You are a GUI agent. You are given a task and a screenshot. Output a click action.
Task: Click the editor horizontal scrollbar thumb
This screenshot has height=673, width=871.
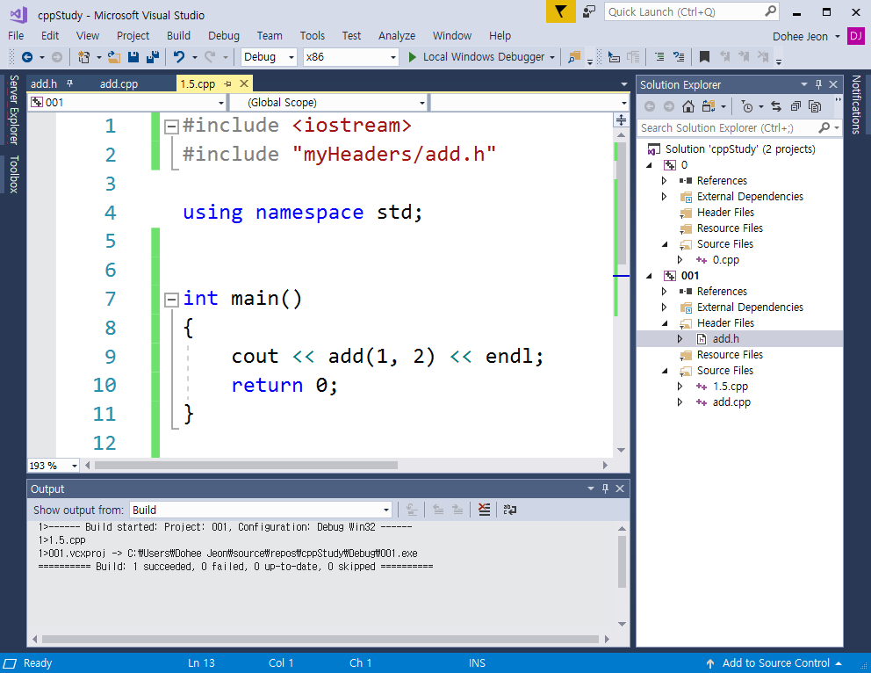[x=246, y=465]
